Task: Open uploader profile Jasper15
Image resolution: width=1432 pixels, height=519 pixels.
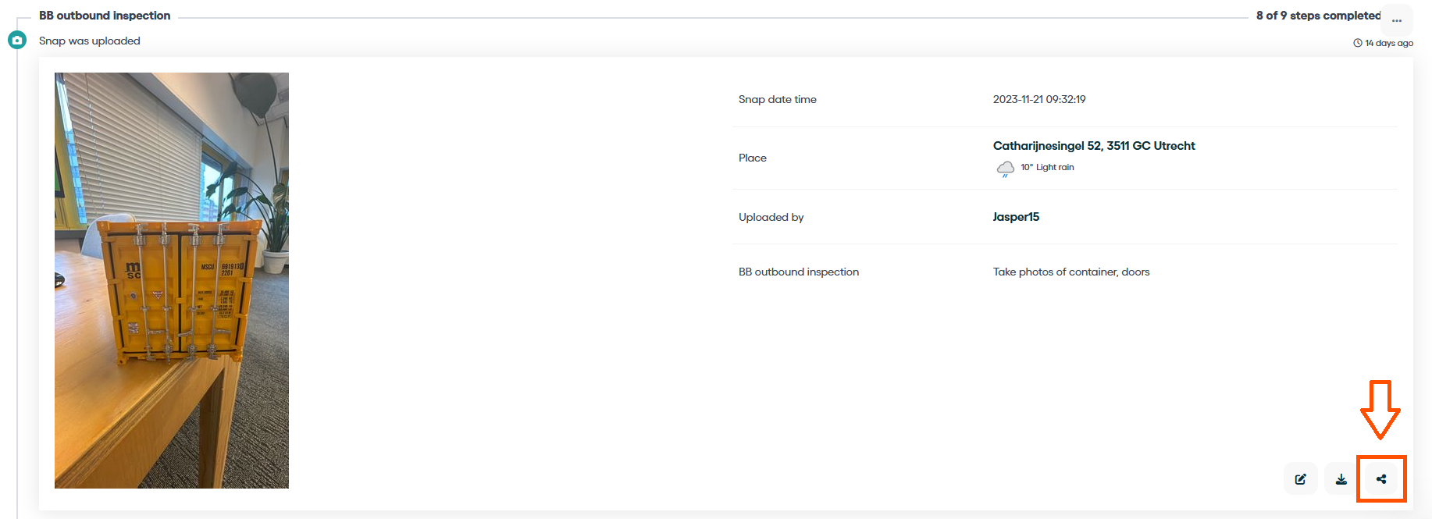Action: (1016, 217)
